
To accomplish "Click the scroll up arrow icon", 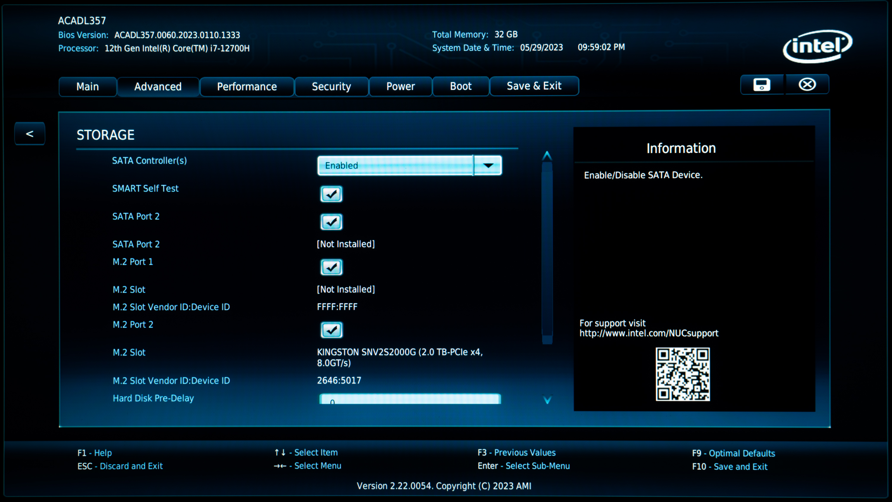I will tap(547, 156).
